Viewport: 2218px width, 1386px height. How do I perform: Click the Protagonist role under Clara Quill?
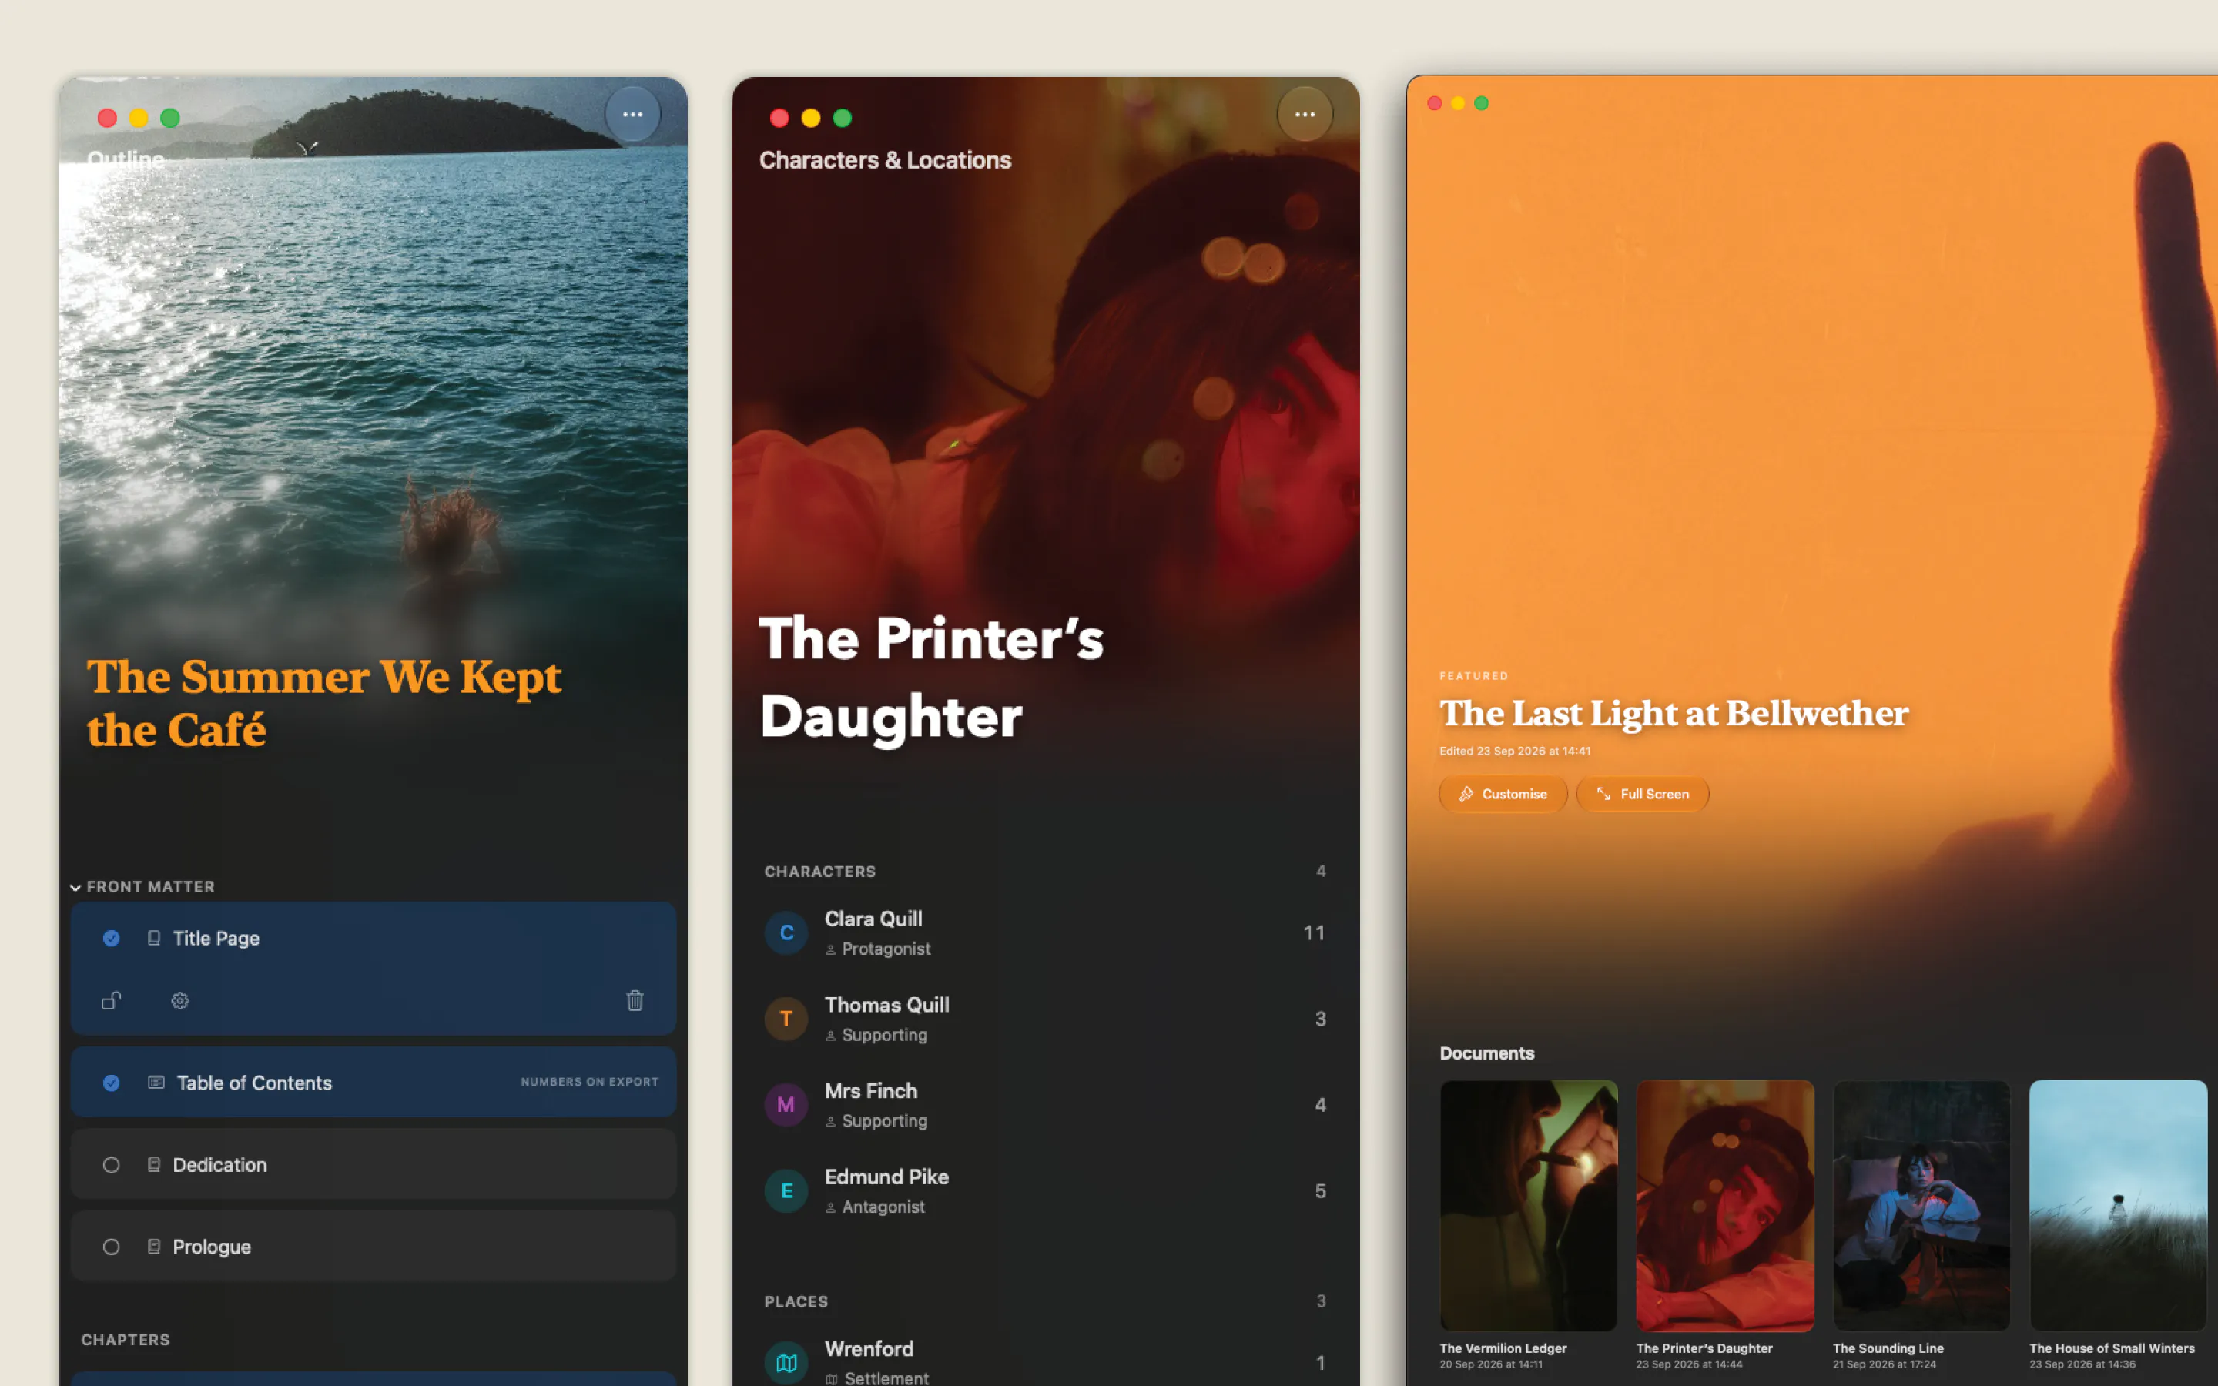click(x=886, y=949)
